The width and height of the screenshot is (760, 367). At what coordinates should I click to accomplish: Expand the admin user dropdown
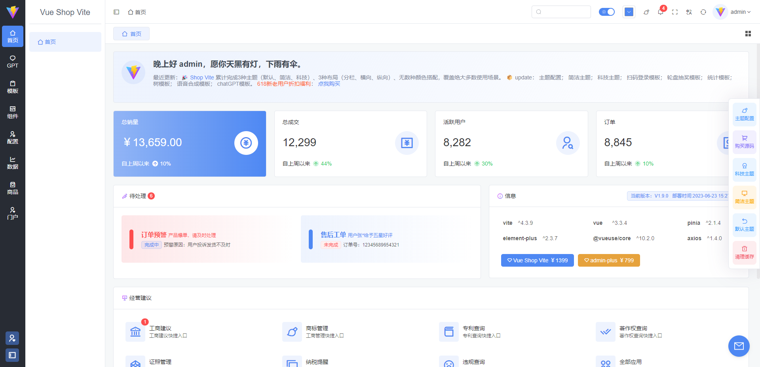(732, 12)
